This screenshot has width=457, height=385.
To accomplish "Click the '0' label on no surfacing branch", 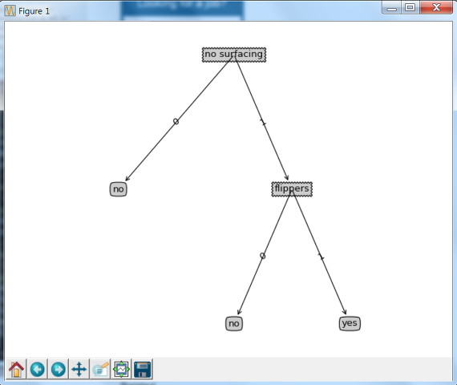I will point(176,121).
